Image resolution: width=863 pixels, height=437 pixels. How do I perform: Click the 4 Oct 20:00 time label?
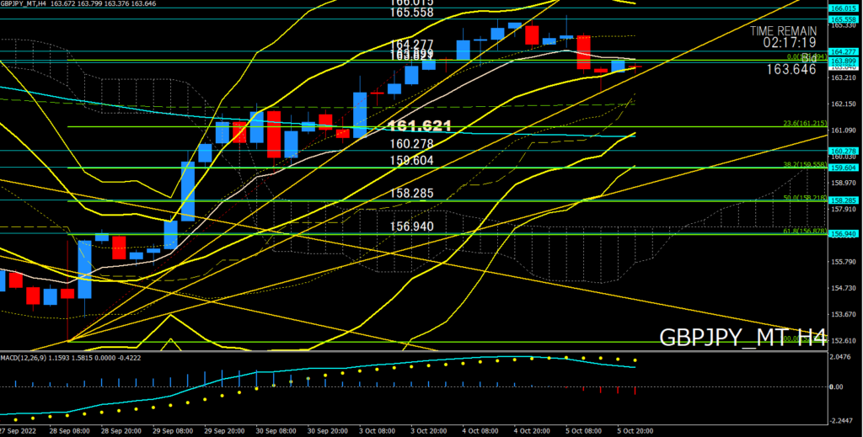click(533, 431)
